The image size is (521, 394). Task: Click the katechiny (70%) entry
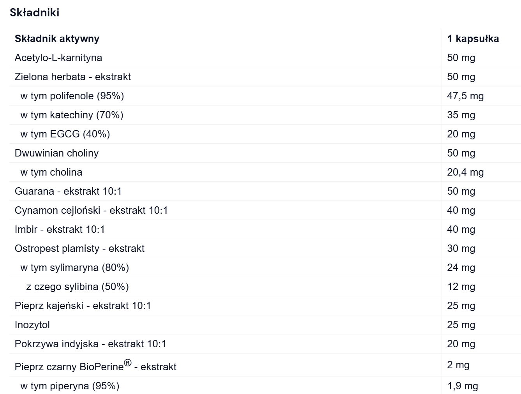[x=72, y=115]
